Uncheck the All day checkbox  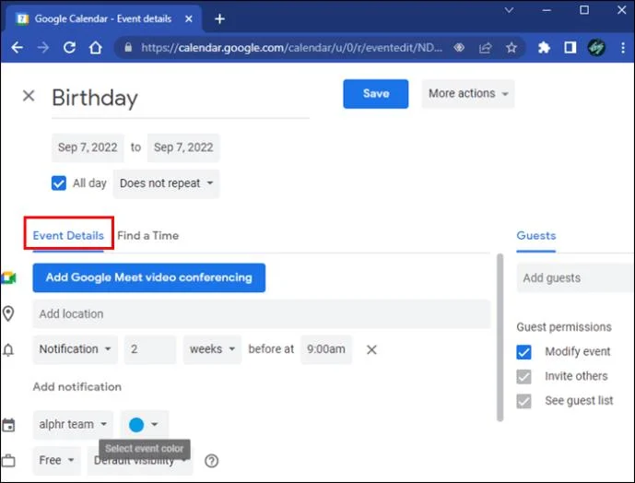(59, 183)
